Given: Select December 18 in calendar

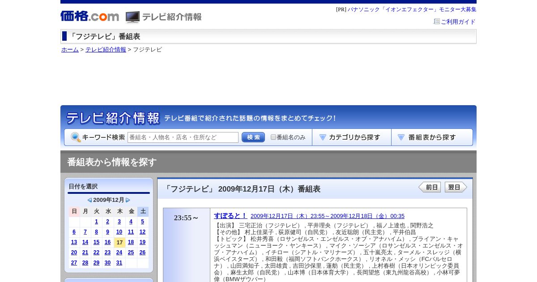Looking at the screenshot, I should coord(131,242).
